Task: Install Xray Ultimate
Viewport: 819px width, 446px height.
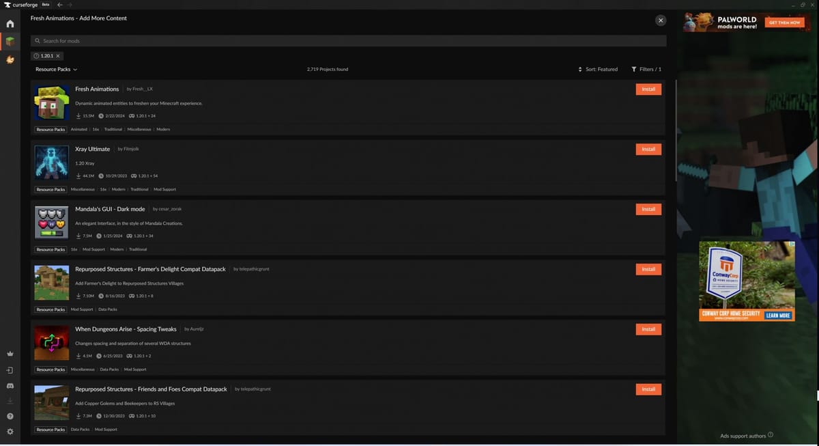Action: point(648,150)
